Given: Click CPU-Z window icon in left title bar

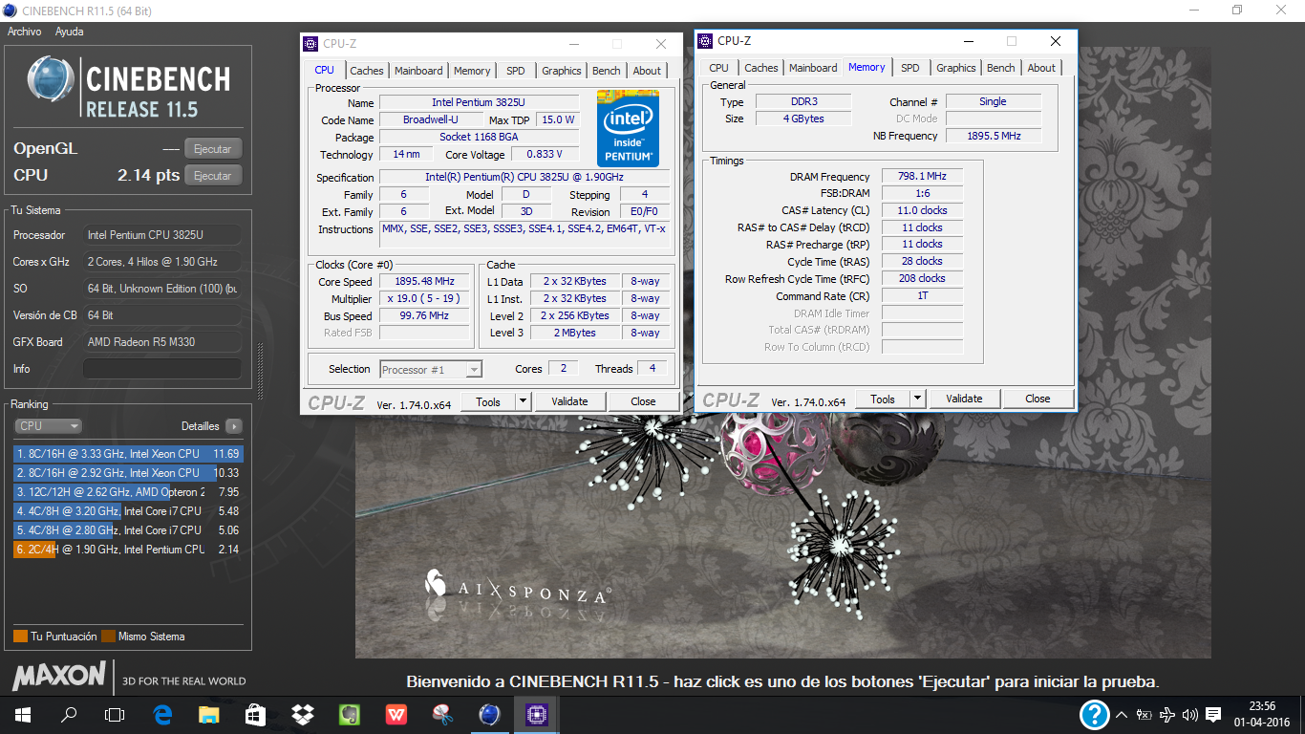Looking at the screenshot, I should pyautogui.click(x=310, y=44).
